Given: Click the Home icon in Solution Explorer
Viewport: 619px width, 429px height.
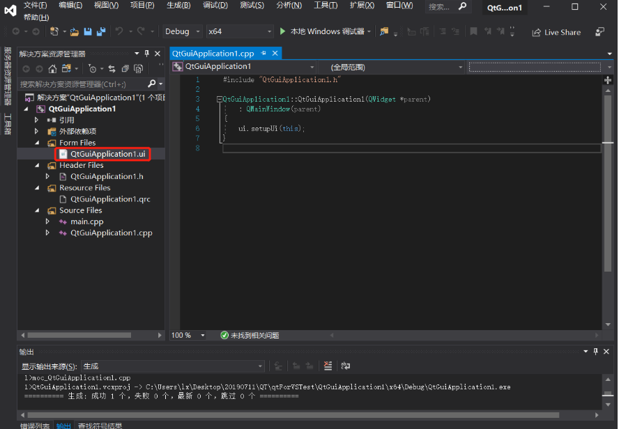Looking at the screenshot, I should pos(52,69).
